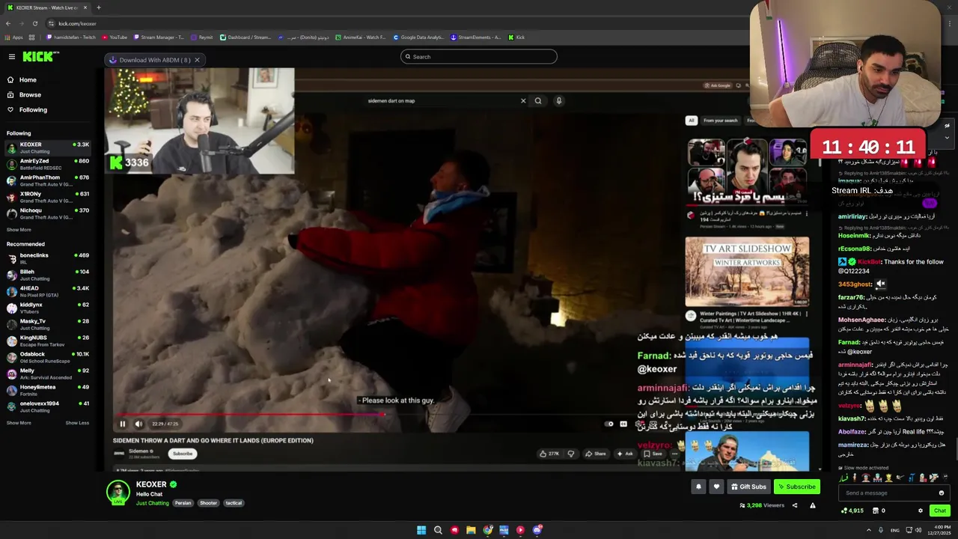Open Chrome from the taskbar
The image size is (958, 539).
tap(488, 530)
